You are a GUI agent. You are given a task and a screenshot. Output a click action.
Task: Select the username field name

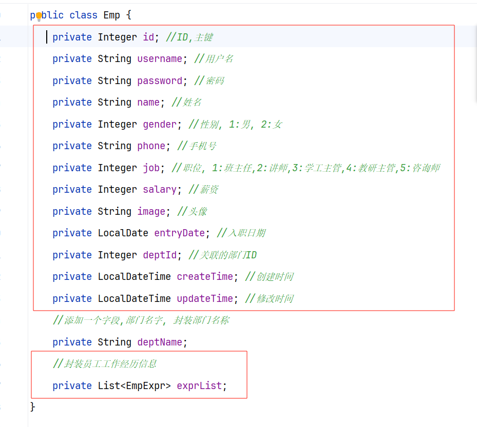click(160, 59)
